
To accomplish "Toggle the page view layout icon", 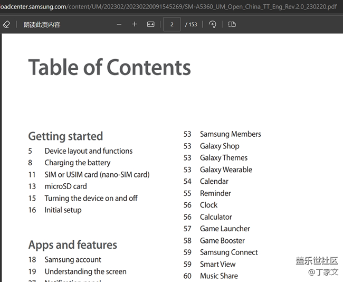I will [232, 24].
